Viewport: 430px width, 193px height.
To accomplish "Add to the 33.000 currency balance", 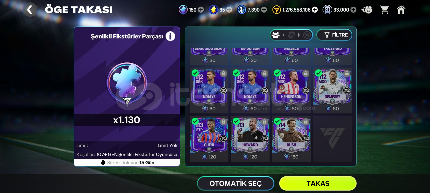I will pyautogui.click(x=354, y=10).
